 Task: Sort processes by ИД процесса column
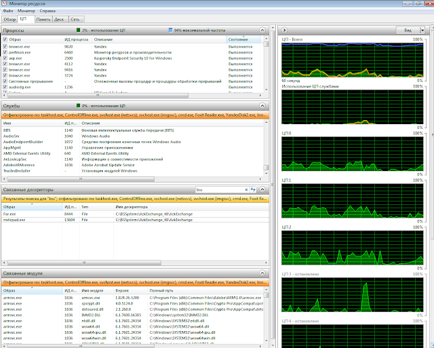(77, 39)
